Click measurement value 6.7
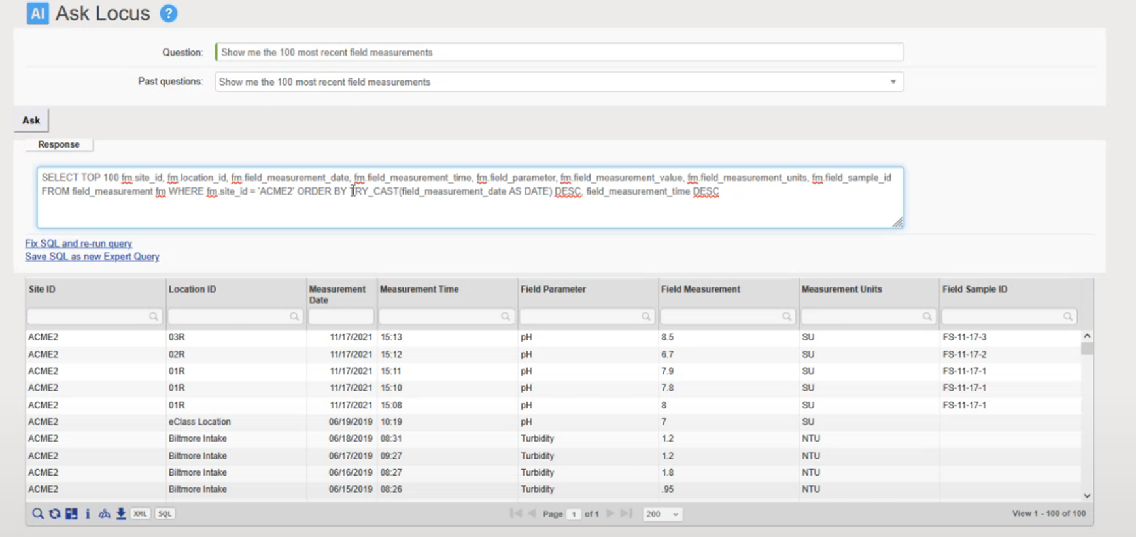The image size is (1136, 537). [667, 354]
